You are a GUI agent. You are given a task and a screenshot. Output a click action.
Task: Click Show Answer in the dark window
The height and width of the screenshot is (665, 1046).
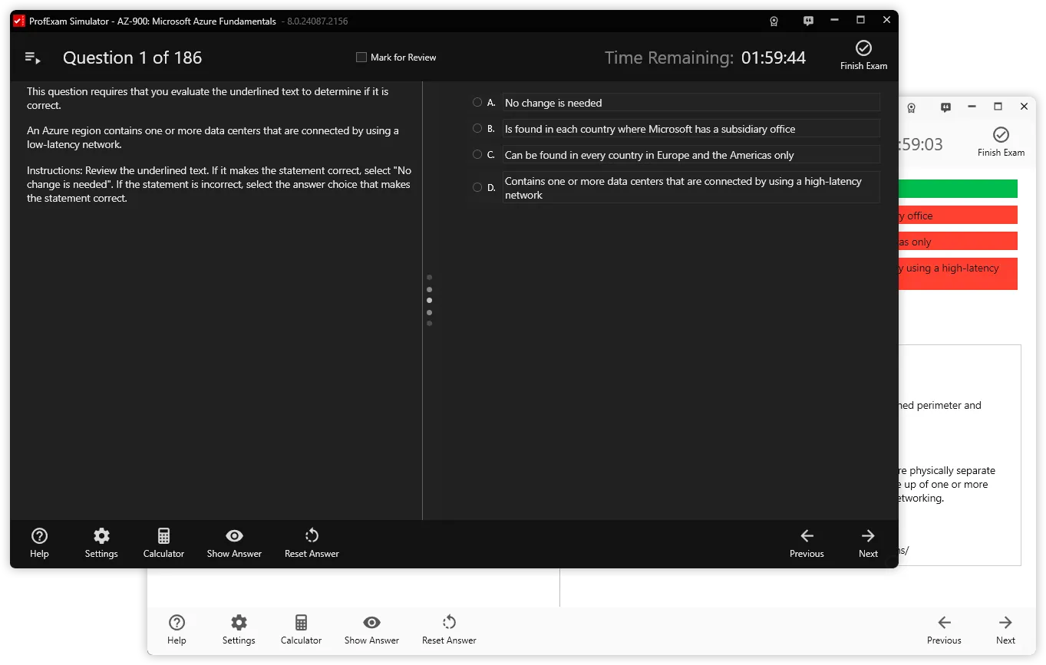[234, 543]
